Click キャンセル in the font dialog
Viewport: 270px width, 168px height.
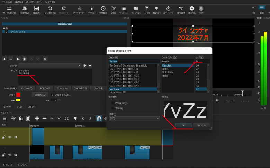click(201, 125)
